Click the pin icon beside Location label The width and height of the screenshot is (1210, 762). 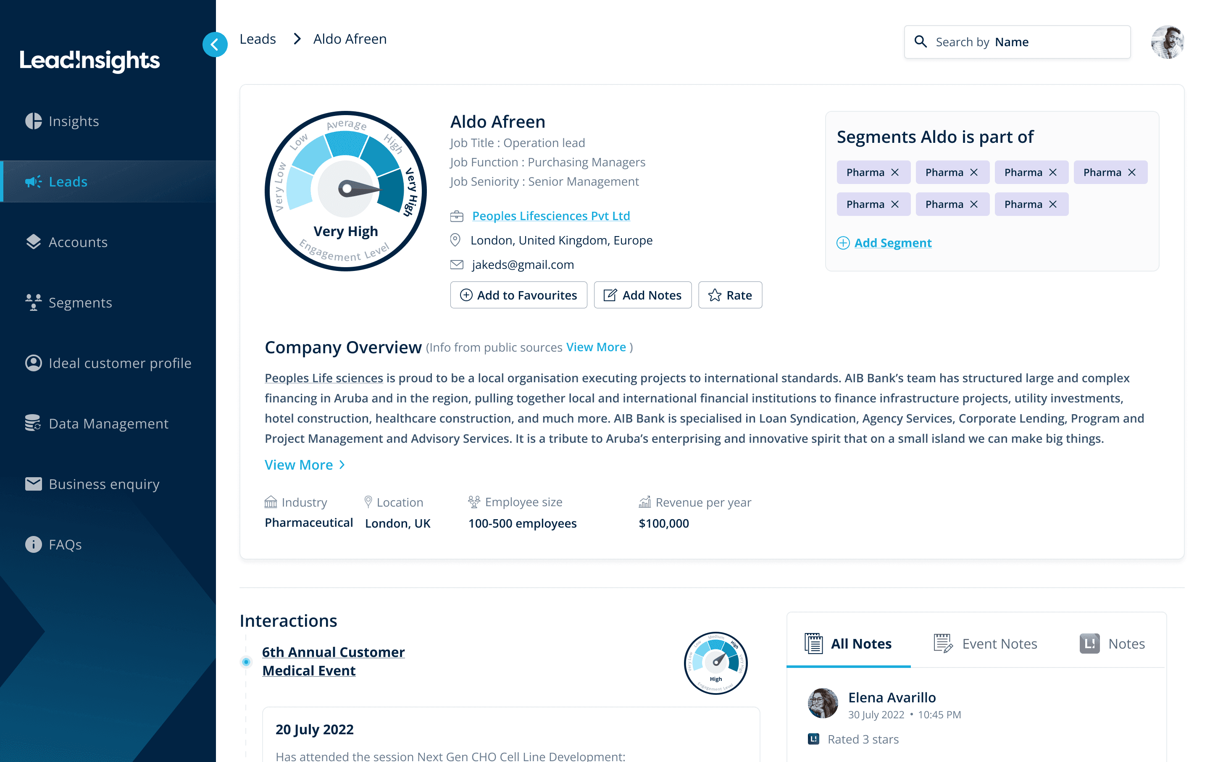(368, 502)
